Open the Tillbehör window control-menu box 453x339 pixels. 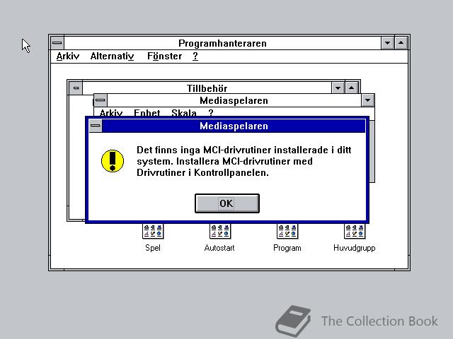point(76,88)
